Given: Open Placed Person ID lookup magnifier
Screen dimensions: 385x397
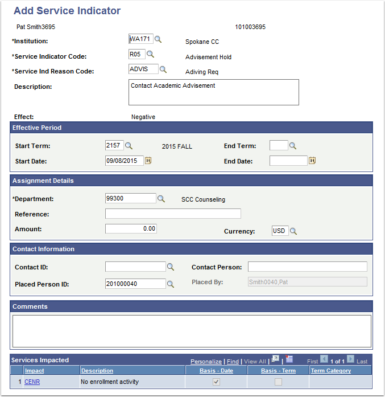Looking at the screenshot, I should point(171,284).
